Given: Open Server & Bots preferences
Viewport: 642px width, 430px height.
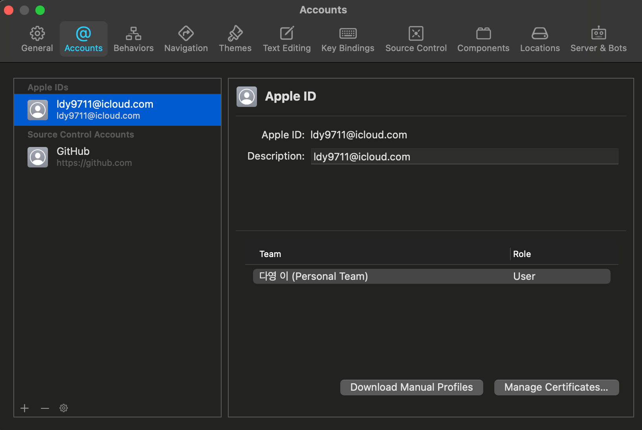Looking at the screenshot, I should coord(598,39).
